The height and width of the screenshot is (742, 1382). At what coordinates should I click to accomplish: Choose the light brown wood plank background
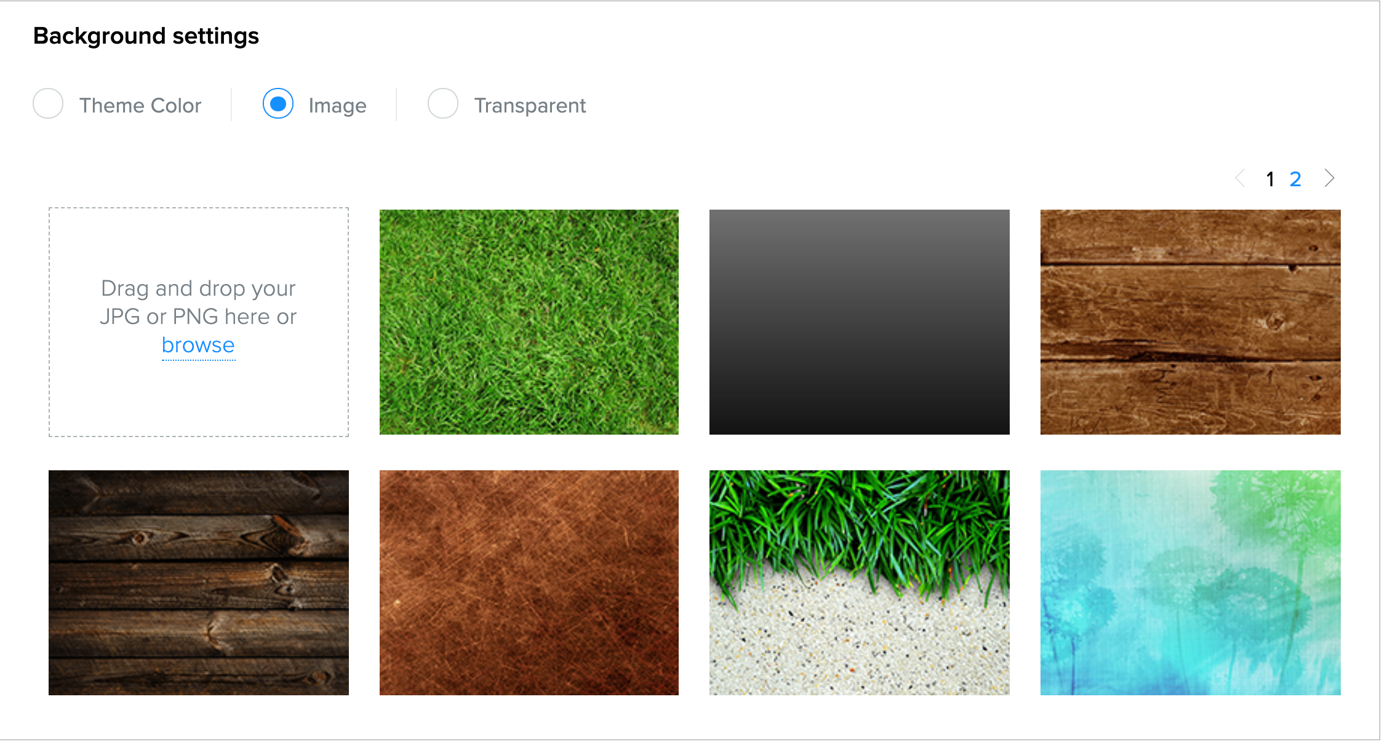pos(1190,322)
